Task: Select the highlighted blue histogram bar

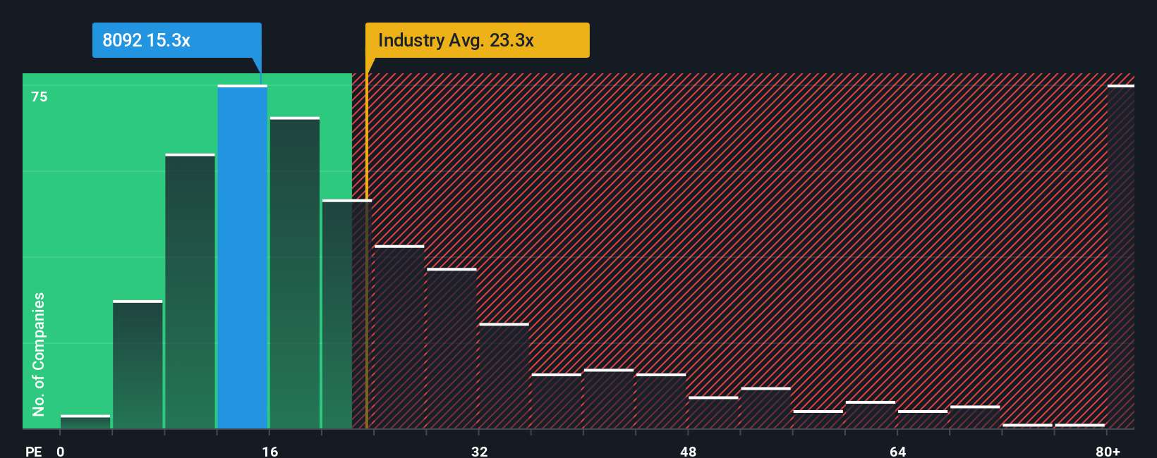Action: pos(243,257)
